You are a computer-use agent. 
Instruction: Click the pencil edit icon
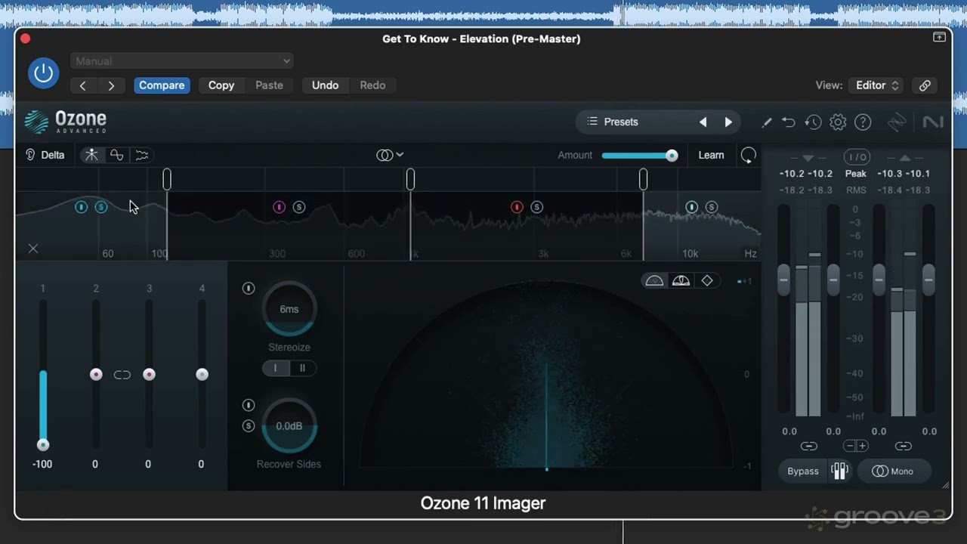(x=766, y=122)
